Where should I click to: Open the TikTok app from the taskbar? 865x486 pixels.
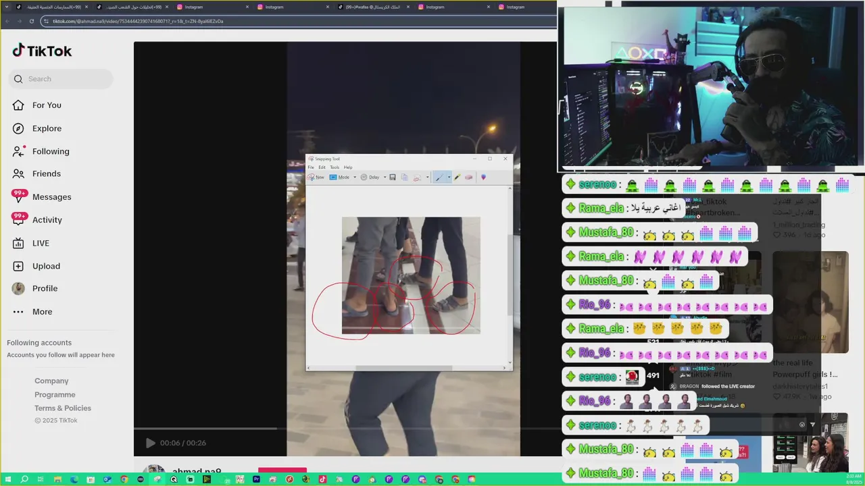(322, 479)
